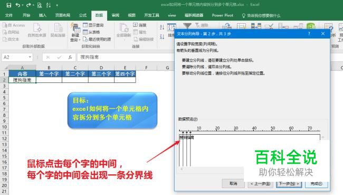
Task: Select row 10 header
Action: click(4, 127)
